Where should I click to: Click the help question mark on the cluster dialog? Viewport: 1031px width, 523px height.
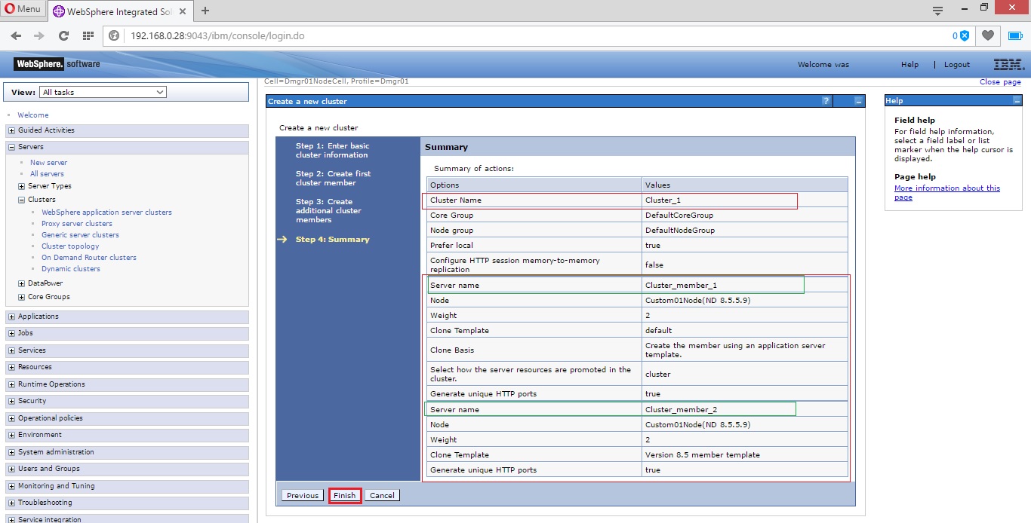coord(825,101)
